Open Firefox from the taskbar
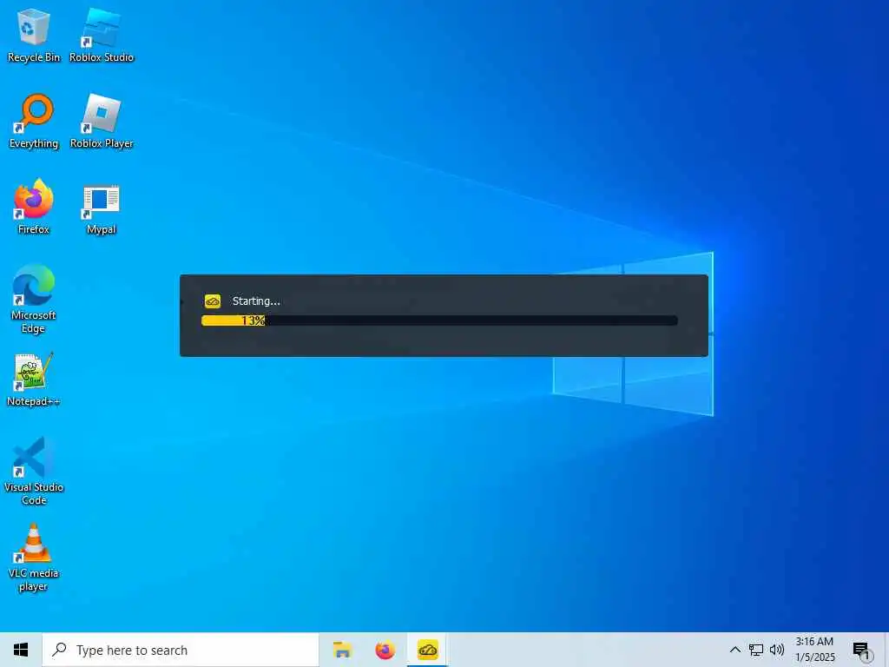Image resolution: width=889 pixels, height=667 pixels. pyautogui.click(x=385, y=650)
